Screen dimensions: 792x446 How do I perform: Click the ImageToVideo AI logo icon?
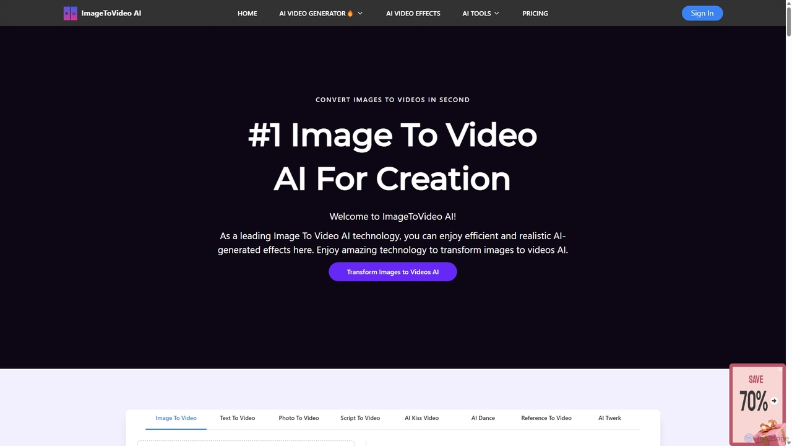coord(71,13)
